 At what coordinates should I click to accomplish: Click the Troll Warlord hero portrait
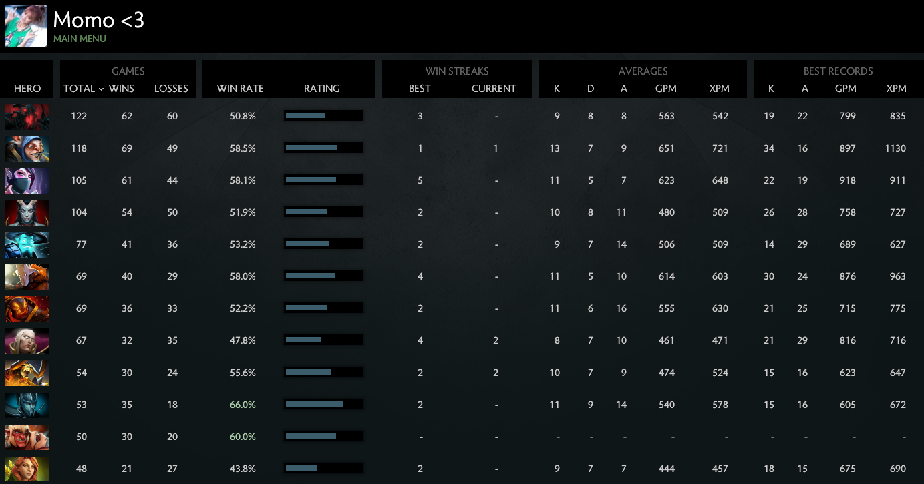[27, 437]
